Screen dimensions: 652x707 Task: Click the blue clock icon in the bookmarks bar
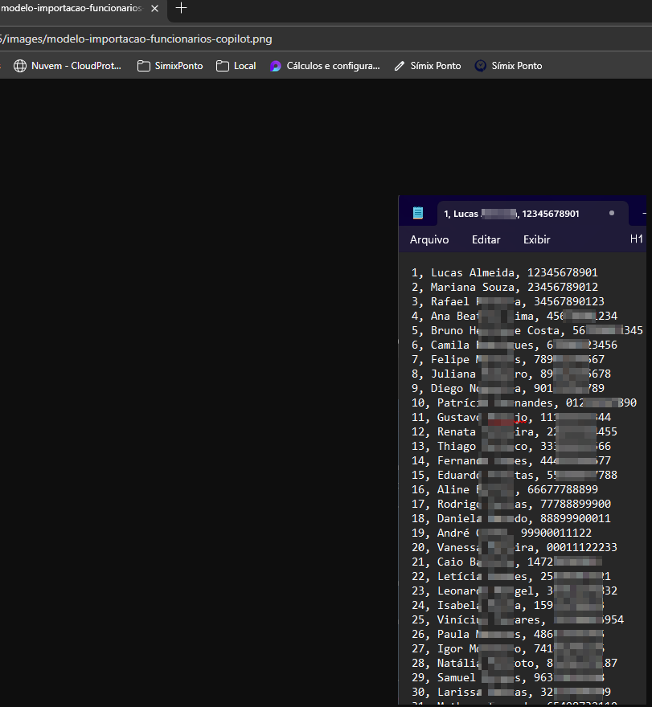click(x=481, y=66)
